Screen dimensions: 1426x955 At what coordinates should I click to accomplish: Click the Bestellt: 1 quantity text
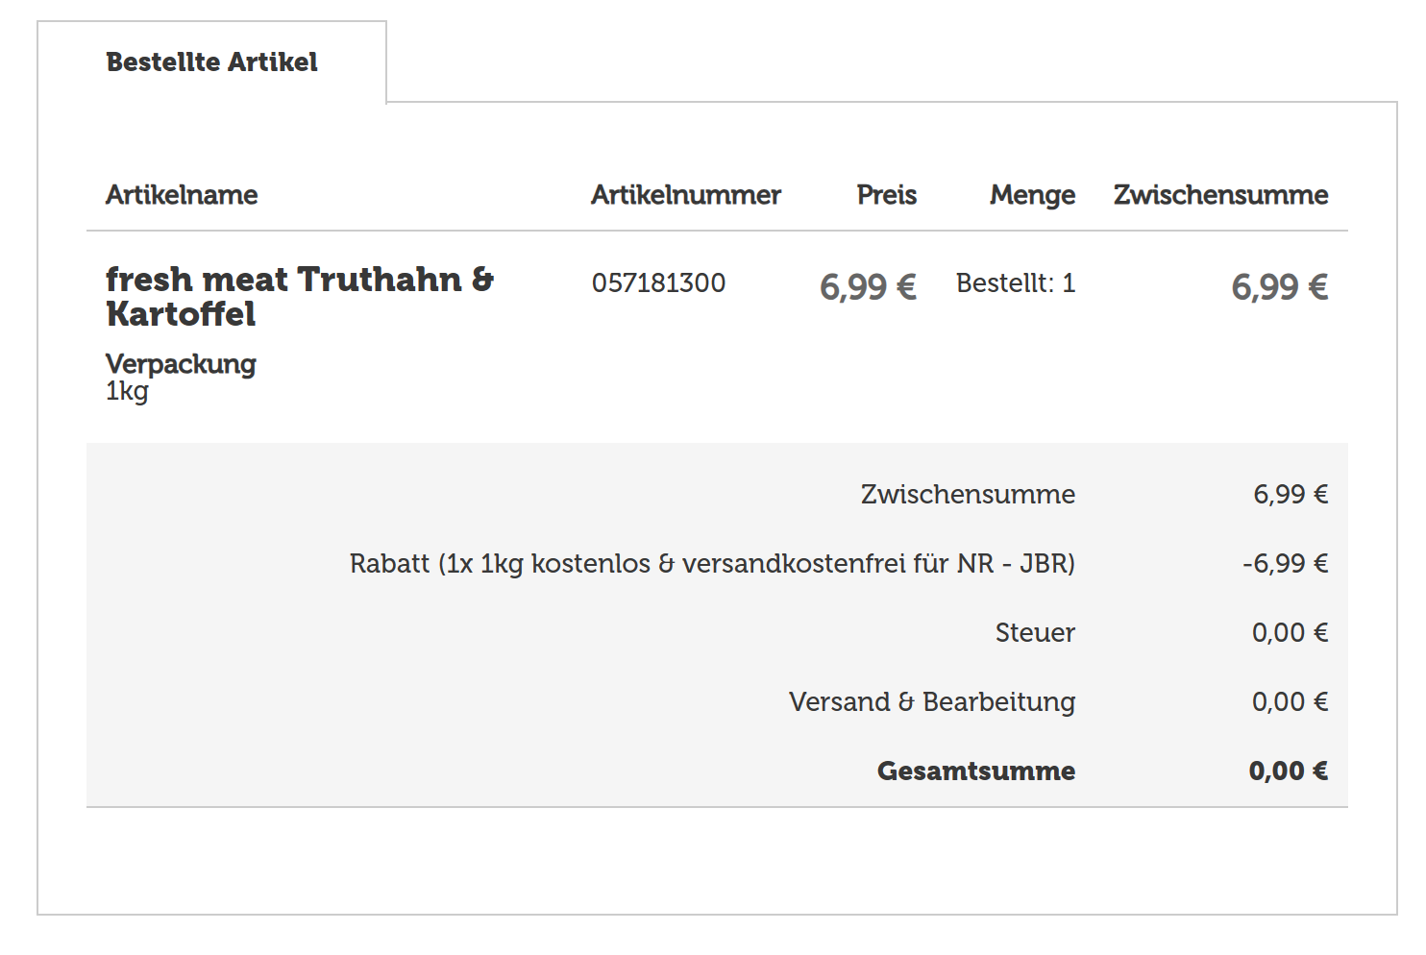[x=1016, y=283]
